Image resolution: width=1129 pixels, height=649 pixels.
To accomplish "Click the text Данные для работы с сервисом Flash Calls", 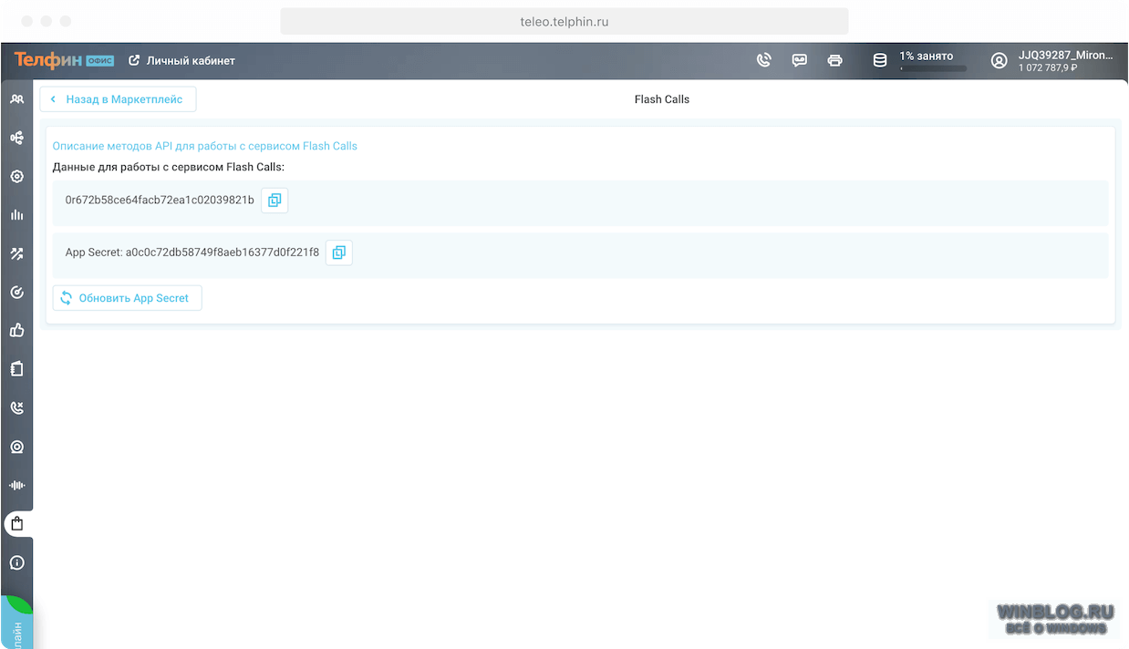I will click(169, 167).
